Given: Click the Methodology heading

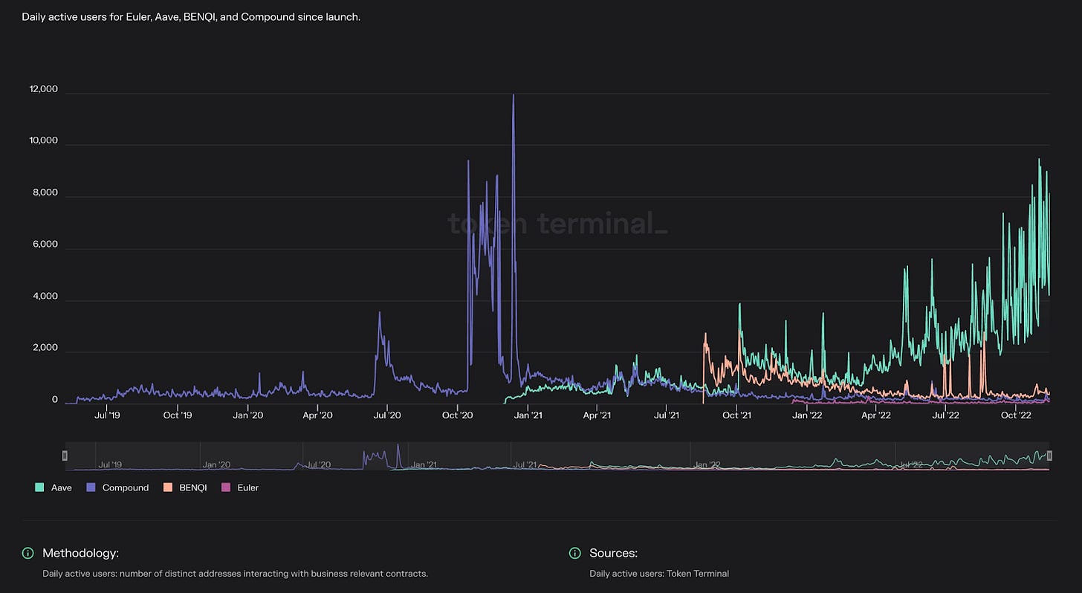Looking at the screenshot, I should [80, 553].
